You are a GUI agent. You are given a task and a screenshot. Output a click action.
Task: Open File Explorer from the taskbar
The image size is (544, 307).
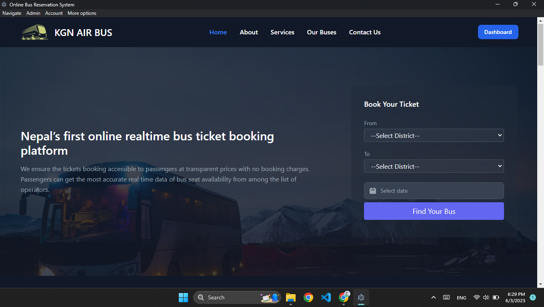[290, 297]
